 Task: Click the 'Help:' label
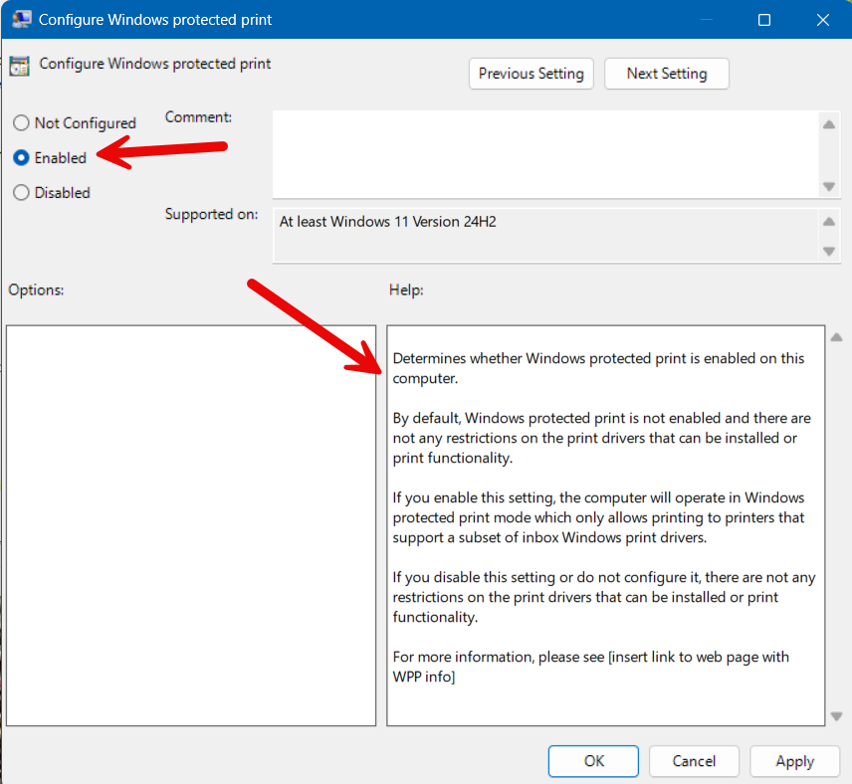406,290
